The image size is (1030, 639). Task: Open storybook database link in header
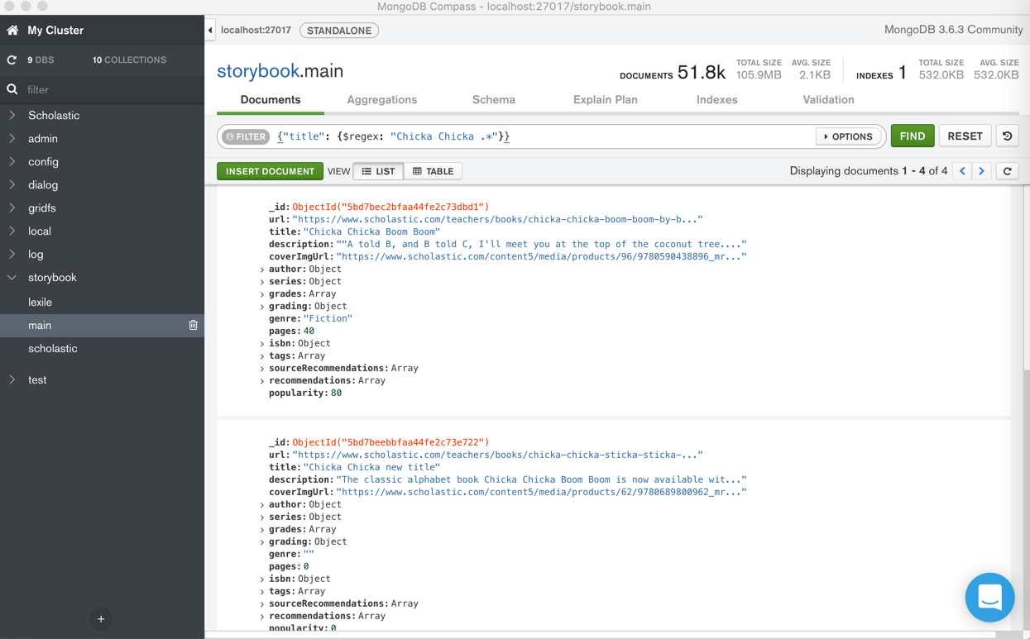coord(258,71)
